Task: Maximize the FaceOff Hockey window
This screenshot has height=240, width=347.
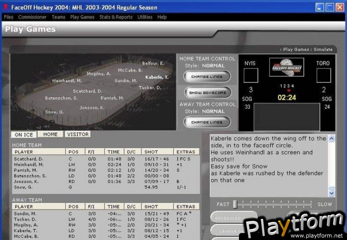Action: click(330, 7)
